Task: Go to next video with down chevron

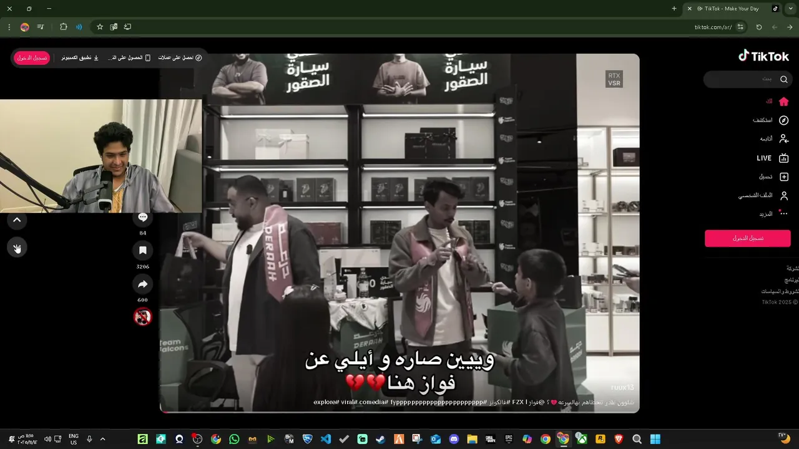Action: click(17, 248)
